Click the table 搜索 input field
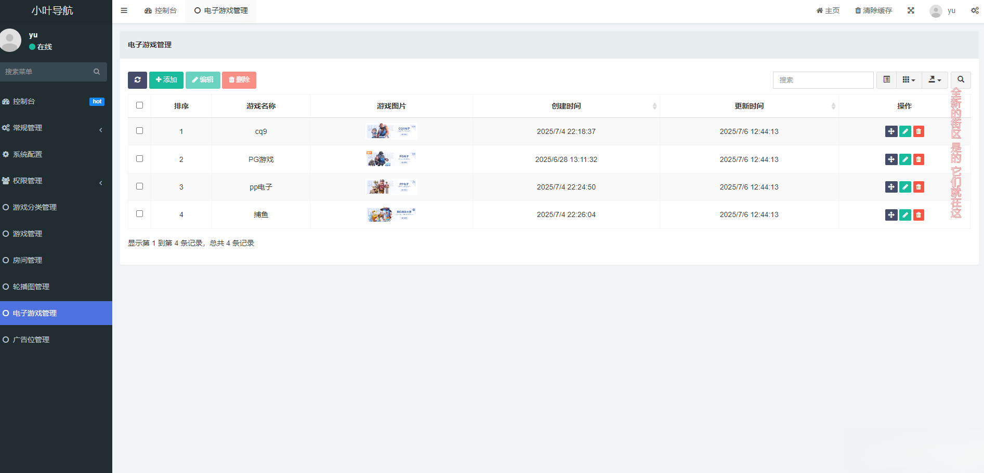 823,80
